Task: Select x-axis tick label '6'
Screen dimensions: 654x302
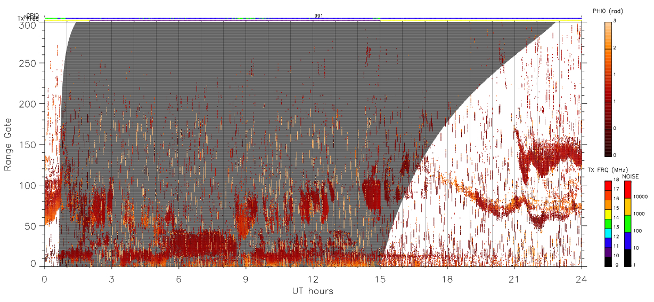Action: [x=178, y=279]
